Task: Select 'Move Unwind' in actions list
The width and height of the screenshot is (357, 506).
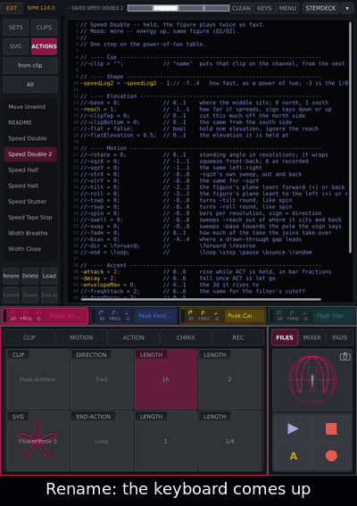Action: click(x=30, y=107)
